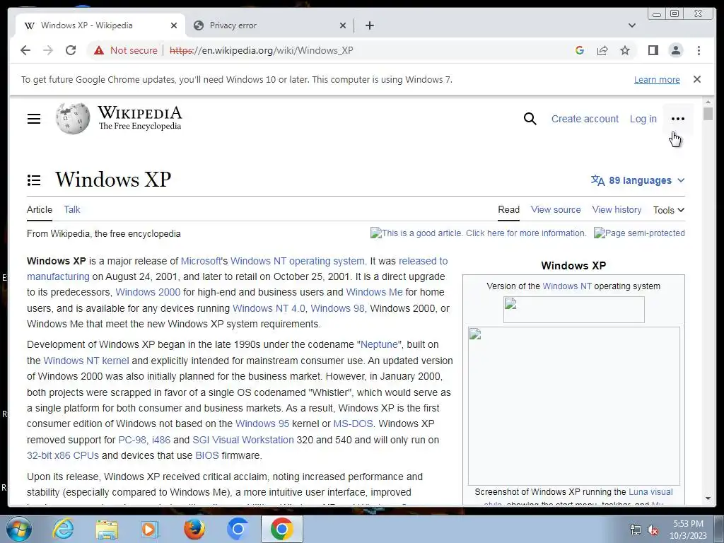Dismiss the Chrome update notice bar
This screenshot has width=724, height=543.
click(x=697, y=79)
